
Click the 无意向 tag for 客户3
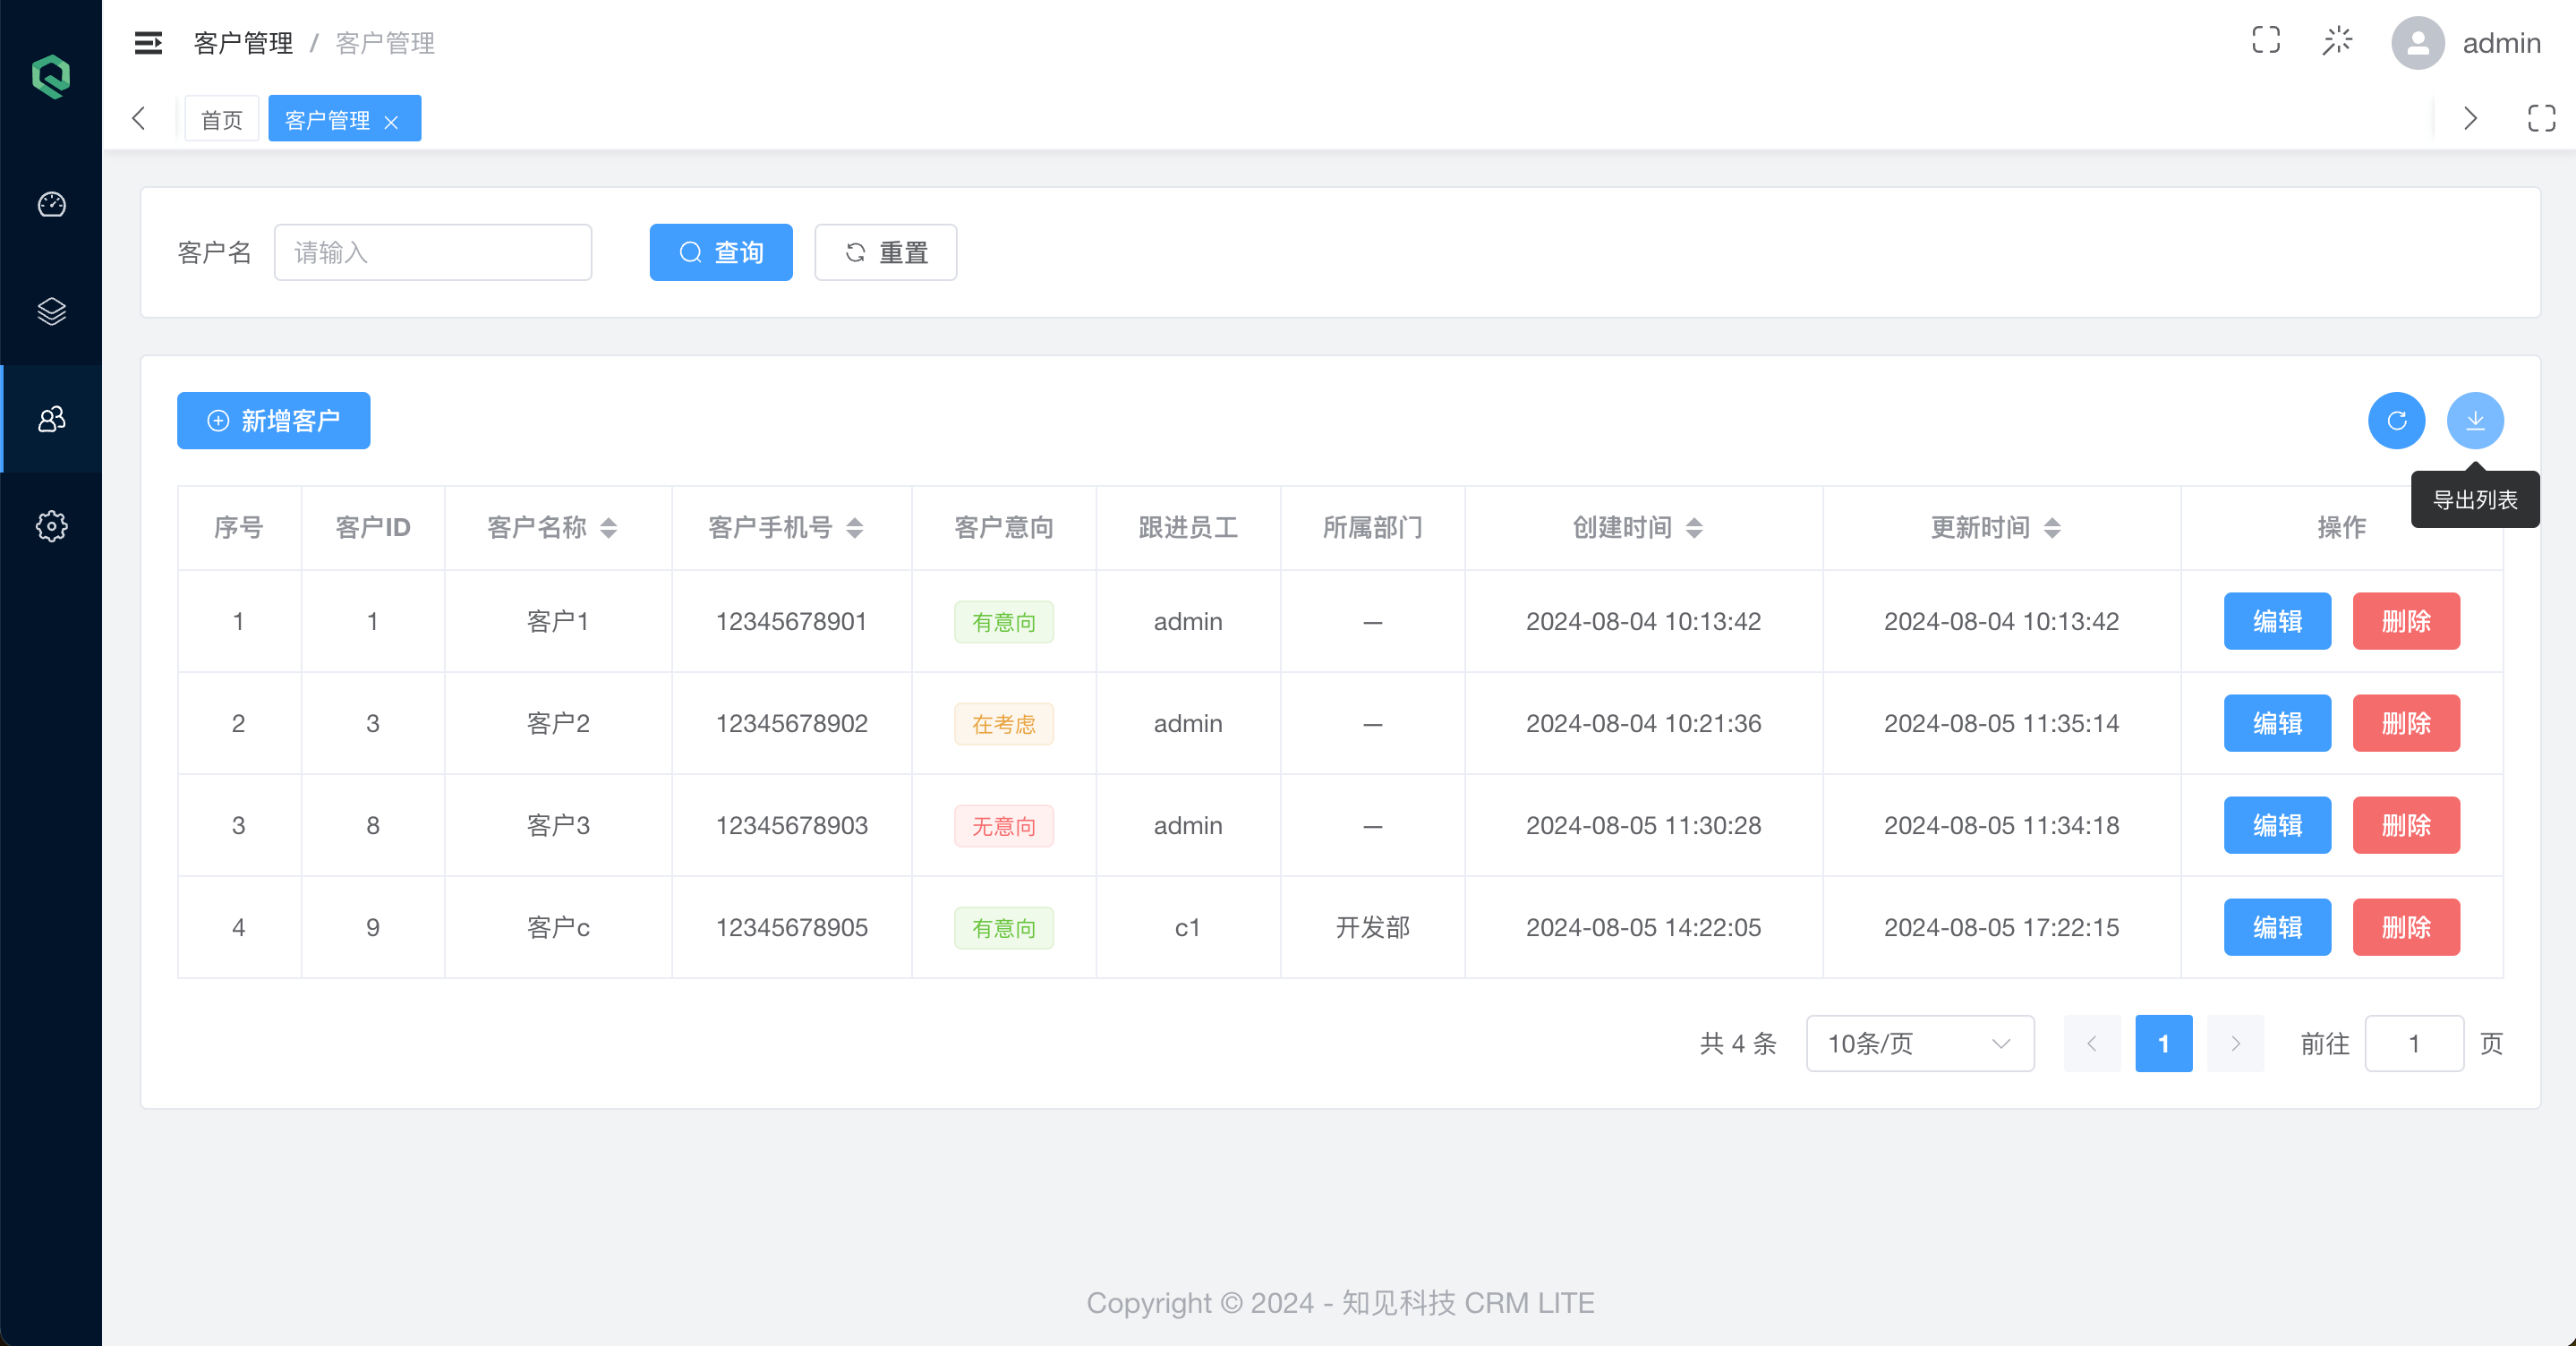[1003, 826]
